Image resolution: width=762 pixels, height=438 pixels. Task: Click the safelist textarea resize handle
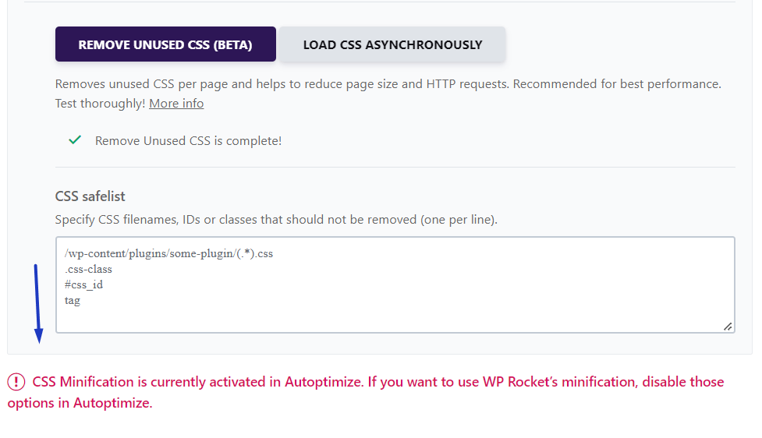727,327
